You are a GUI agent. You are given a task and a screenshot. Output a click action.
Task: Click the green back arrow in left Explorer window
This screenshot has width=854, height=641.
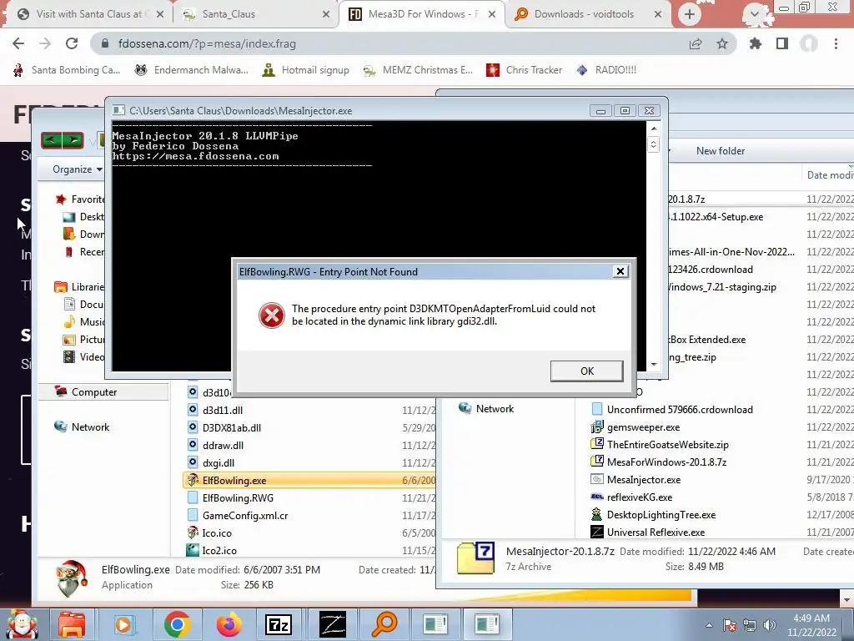(51, 140)
